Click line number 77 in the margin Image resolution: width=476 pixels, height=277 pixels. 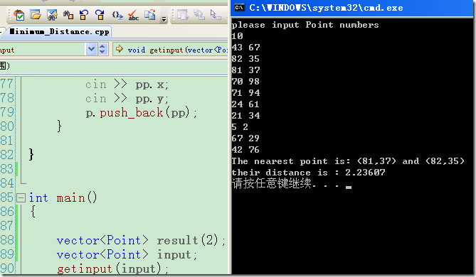[x=7, y=84]
